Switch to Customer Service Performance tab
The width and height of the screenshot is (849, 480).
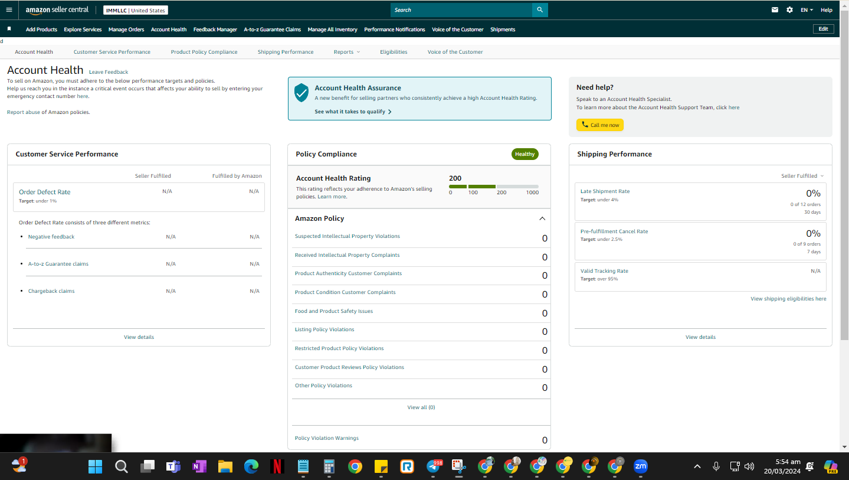pos(112,52)
